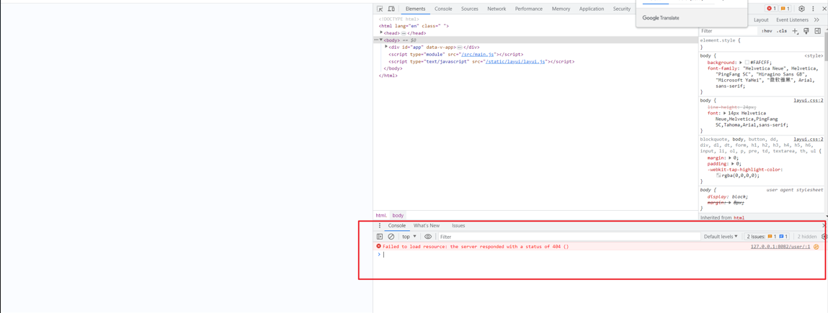Click the element.style rule block
Screen dimensions: 828x313
point(760,43)
